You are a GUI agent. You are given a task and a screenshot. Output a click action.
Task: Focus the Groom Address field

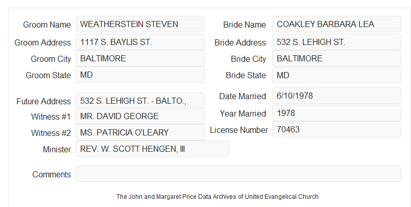(140, 42)
